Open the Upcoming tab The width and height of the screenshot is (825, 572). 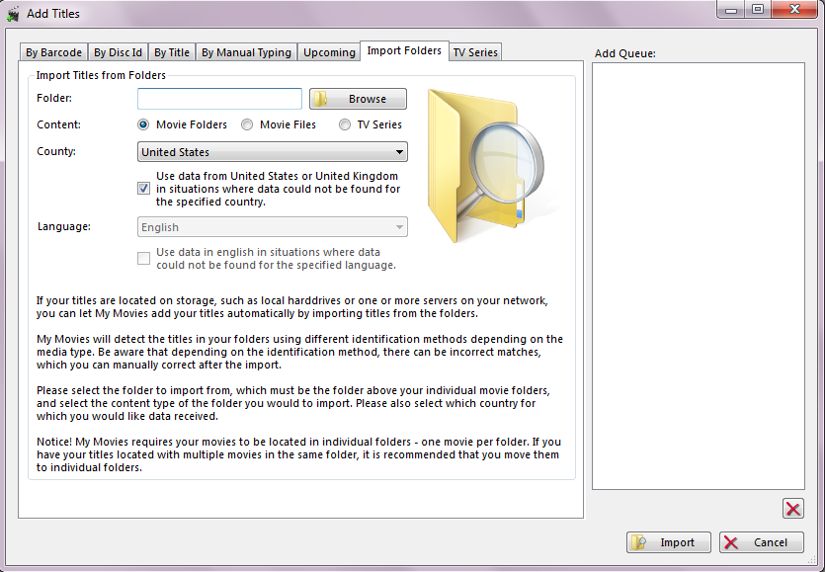(x=329, y=52)
